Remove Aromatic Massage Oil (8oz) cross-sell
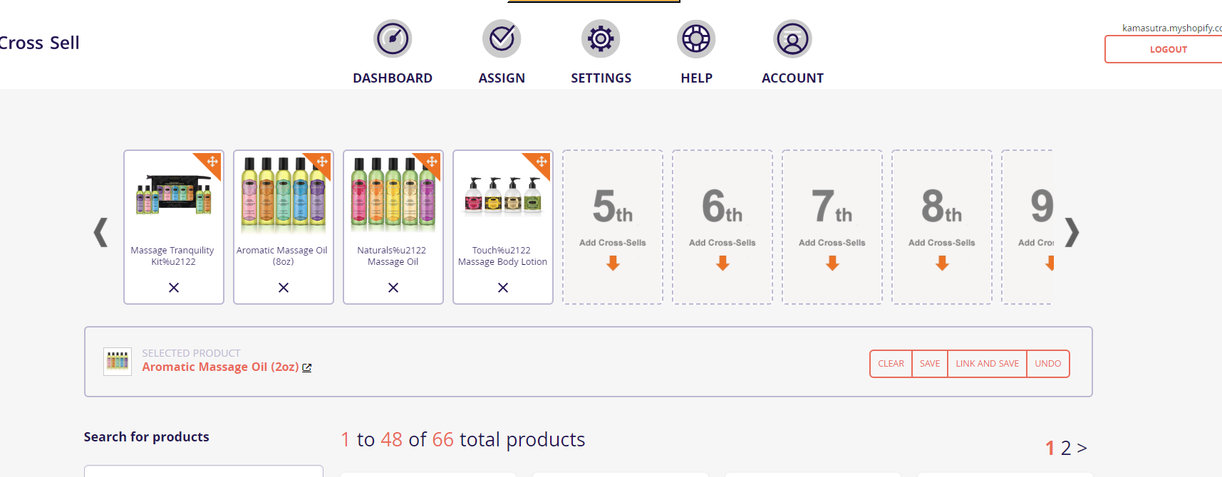 coord(284,288)
